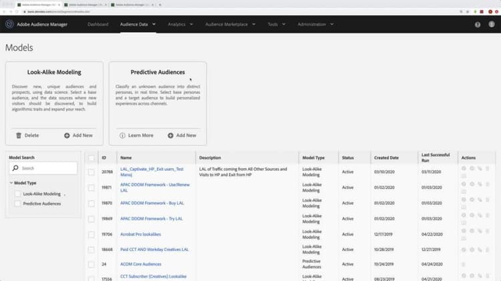Check the box for model 24

coord(92,264)
